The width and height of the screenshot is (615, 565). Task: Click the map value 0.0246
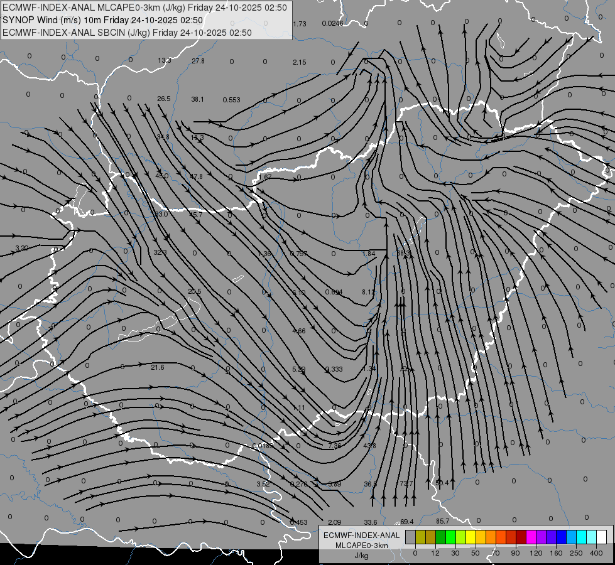[332, 23]
